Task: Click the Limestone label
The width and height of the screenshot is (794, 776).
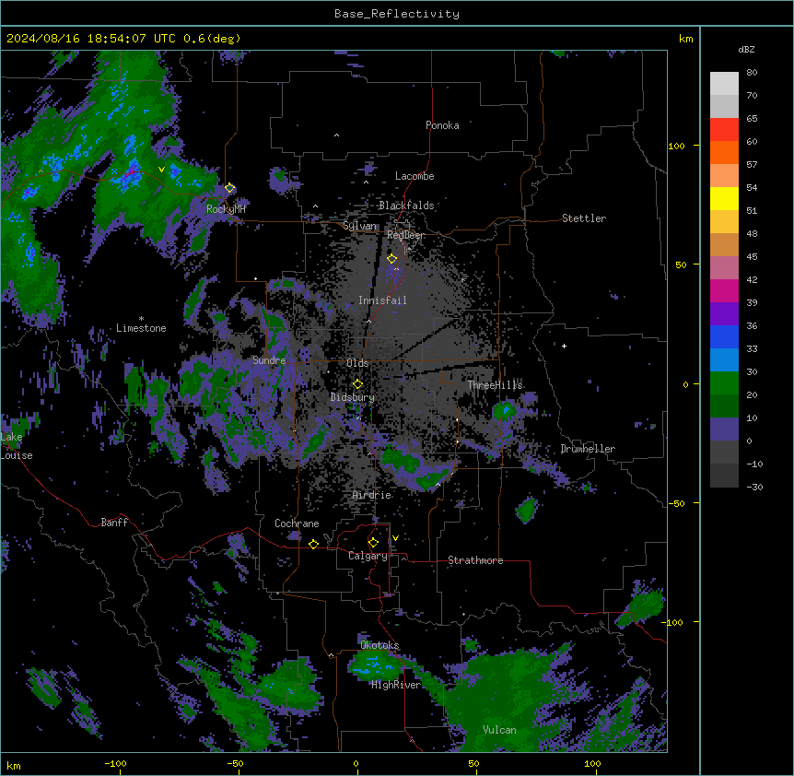Action: click(x=141, y=328)
